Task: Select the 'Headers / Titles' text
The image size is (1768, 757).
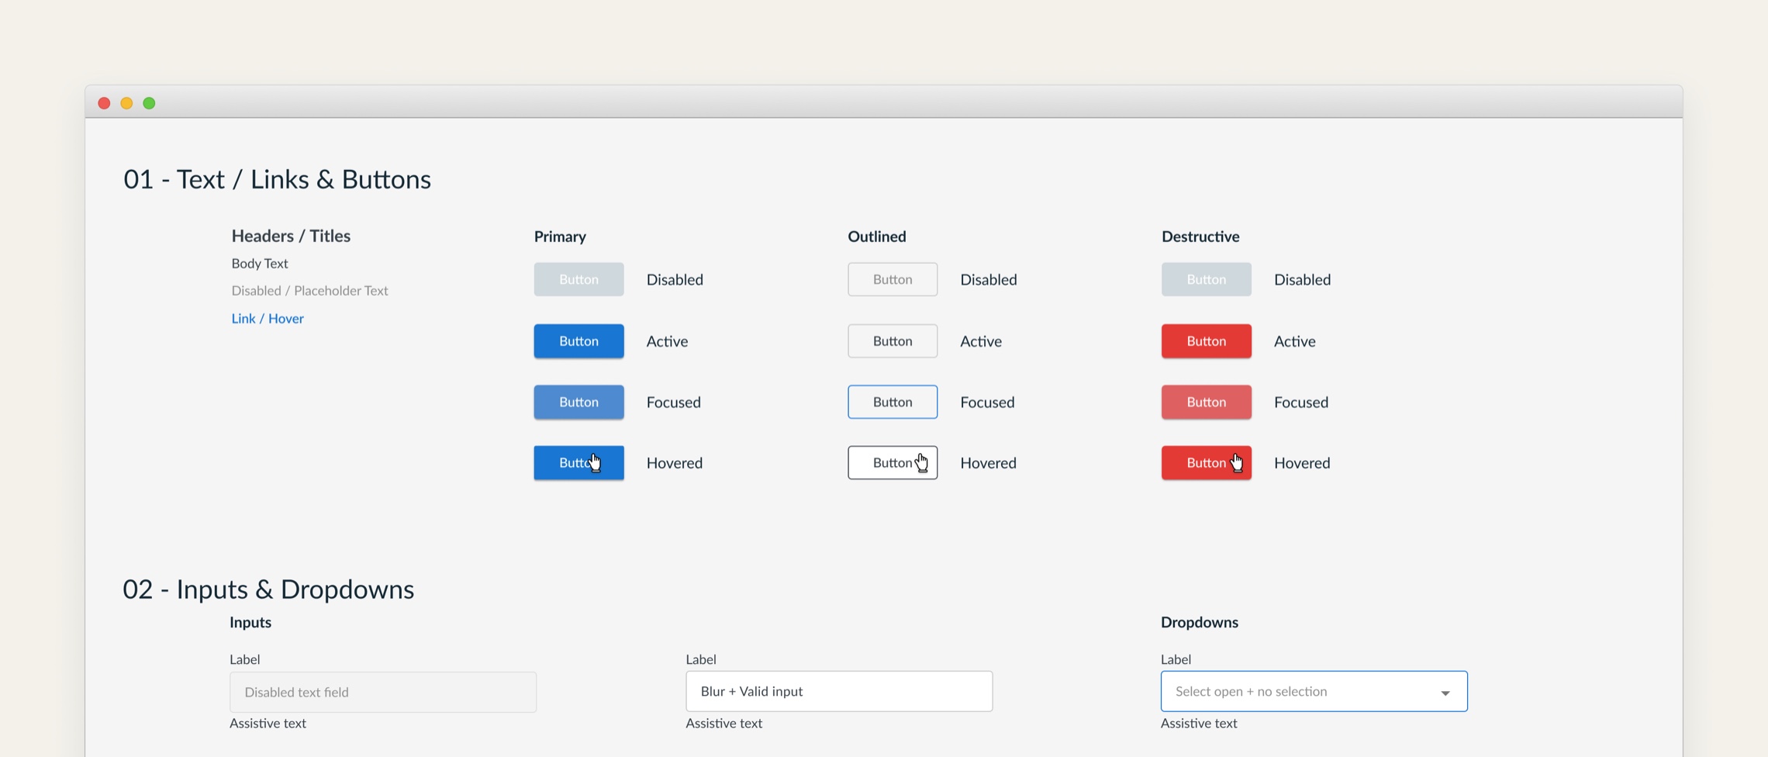Action: (x=291, y=236)
